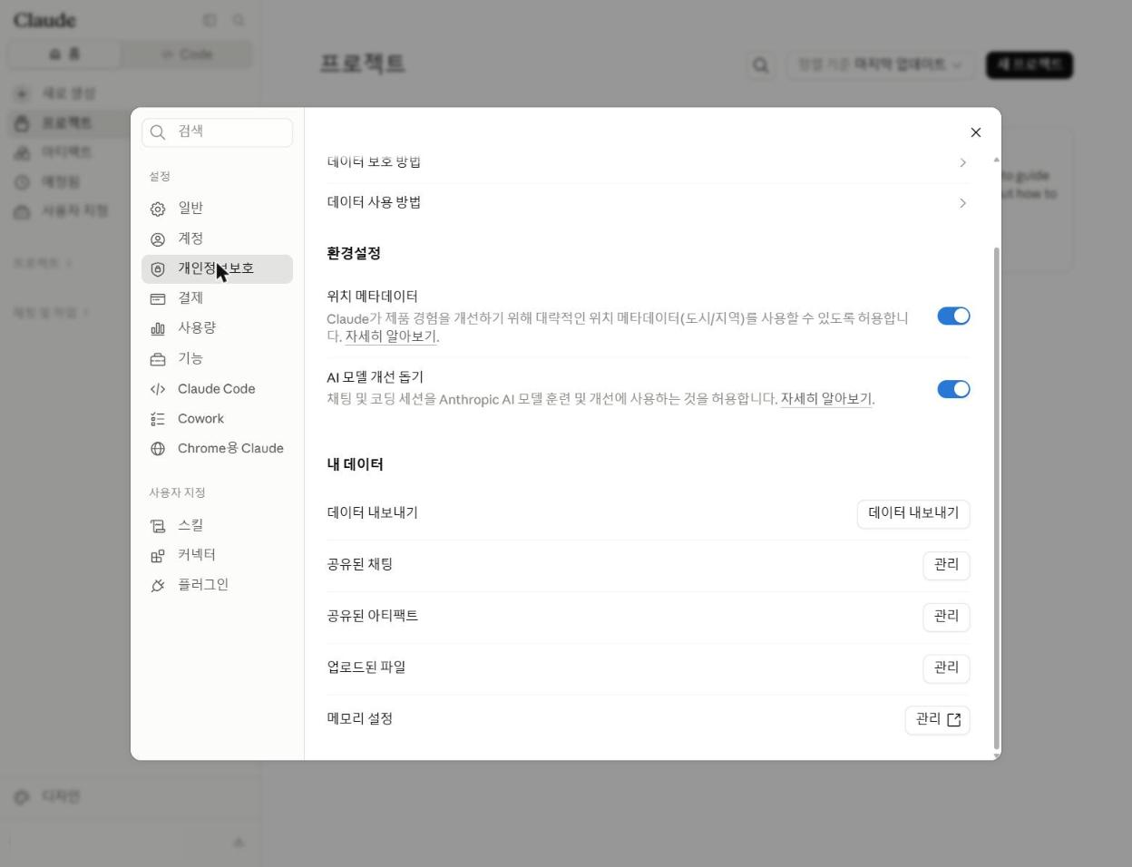
Task: Open 자세히 알아보기 link under 위치 메타데이터
Action: tap(391, 336)
